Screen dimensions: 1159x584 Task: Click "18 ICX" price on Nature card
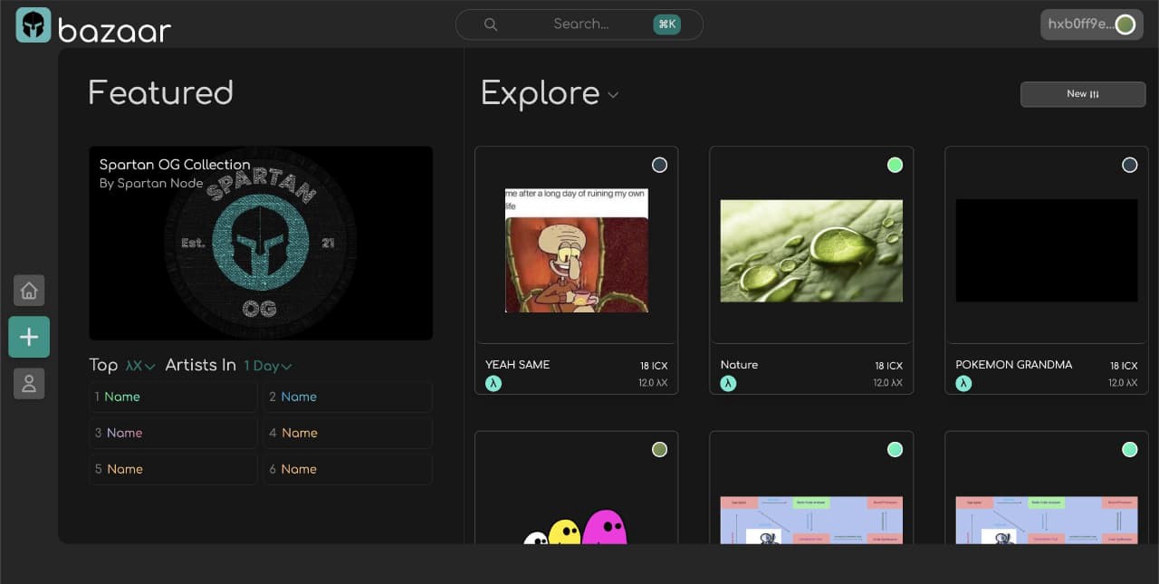coord(888,366)
